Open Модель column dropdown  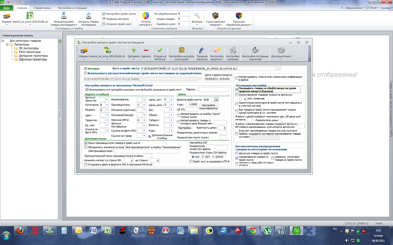tap(107, 110)
